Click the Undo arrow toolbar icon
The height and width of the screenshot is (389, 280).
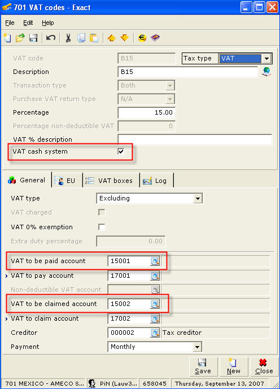(51, 38)
